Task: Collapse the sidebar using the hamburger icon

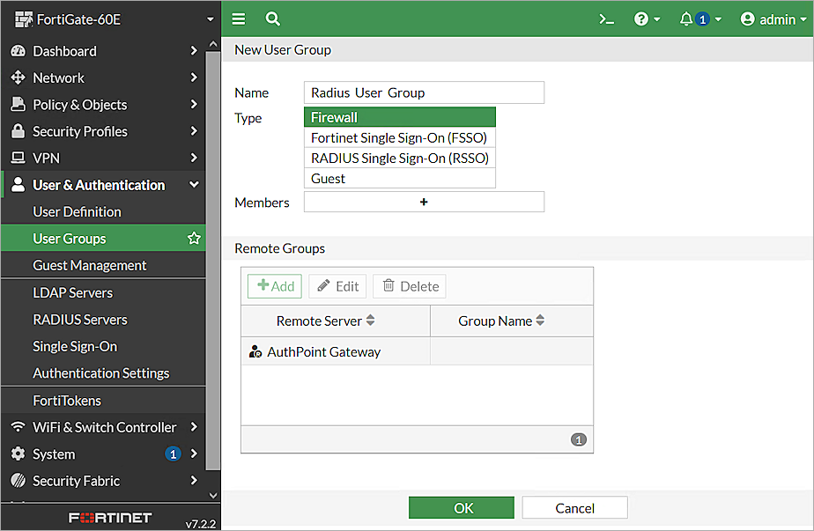Action: pos(238,18)
